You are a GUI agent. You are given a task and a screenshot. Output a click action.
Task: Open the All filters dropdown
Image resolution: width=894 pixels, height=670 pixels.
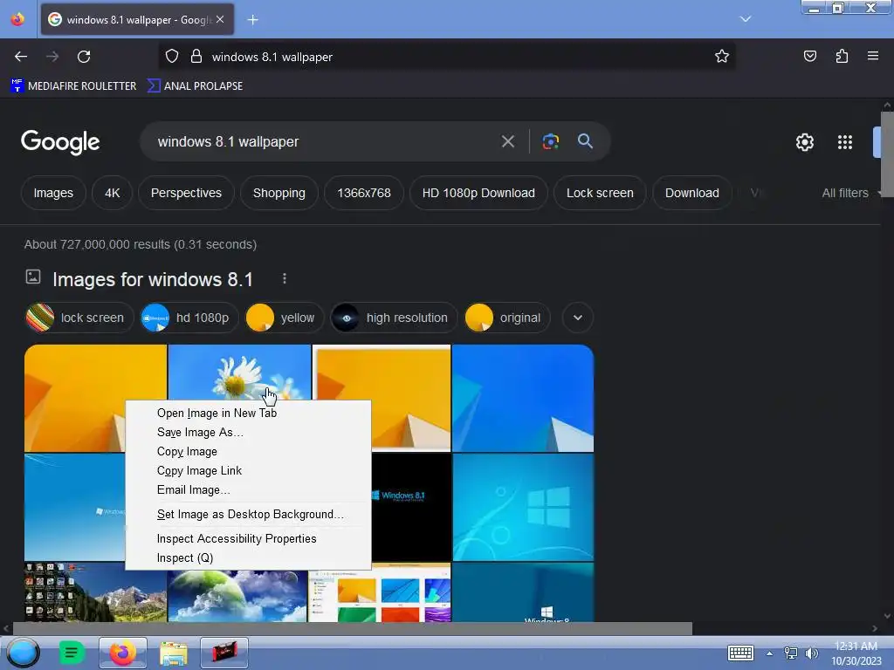[850, 193]
